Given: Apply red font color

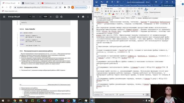Looking at the screenshot, I should click(x=113, y=14).
